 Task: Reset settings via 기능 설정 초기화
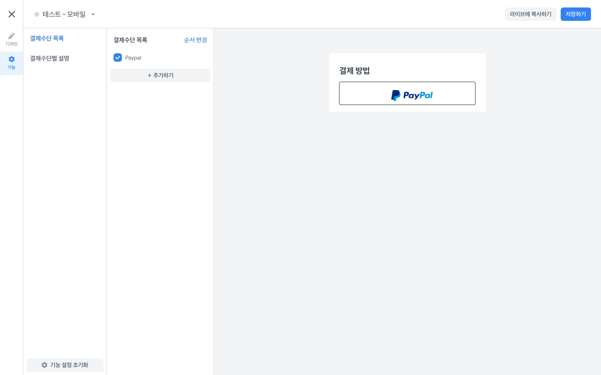(x=65, y=365)
